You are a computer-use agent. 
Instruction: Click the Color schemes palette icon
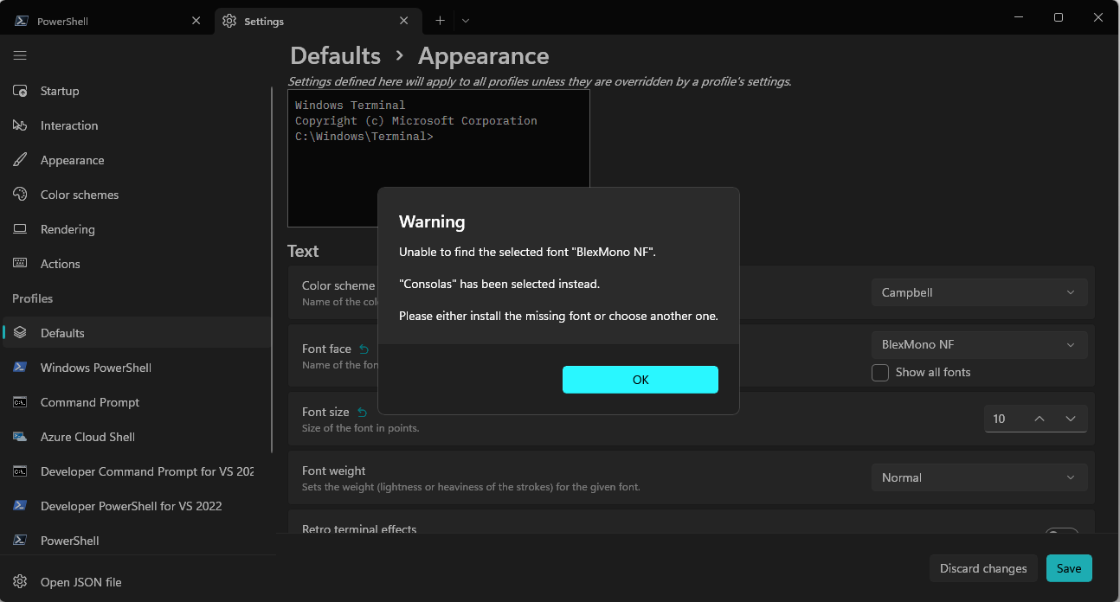click(20, 195)
